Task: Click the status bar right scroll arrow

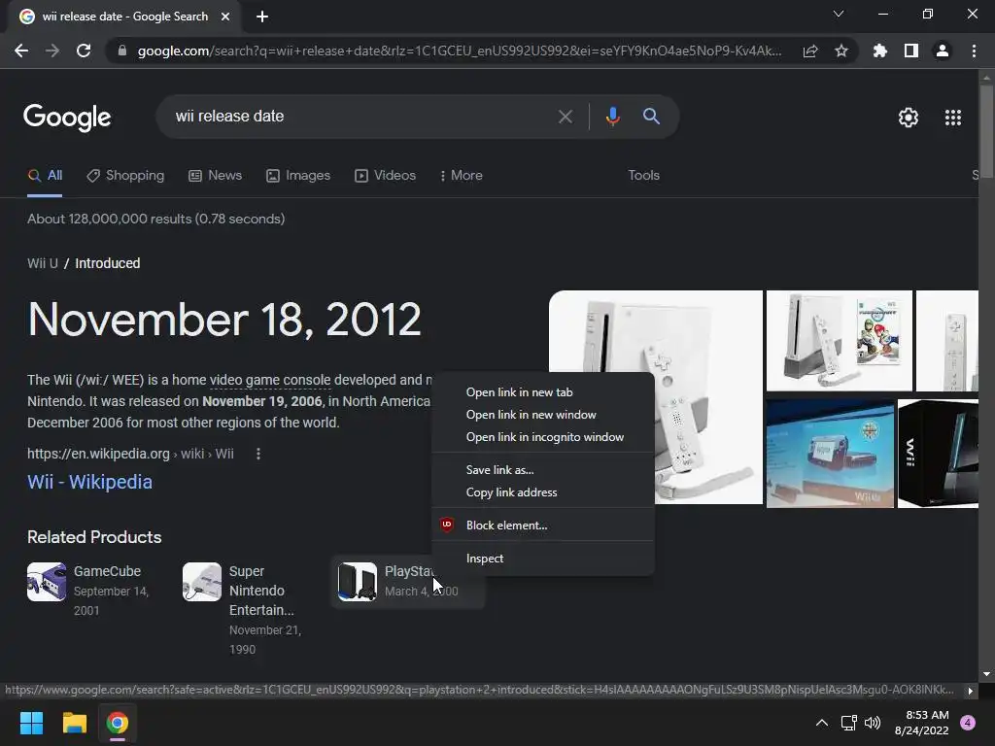Action: tap(971, 691)
